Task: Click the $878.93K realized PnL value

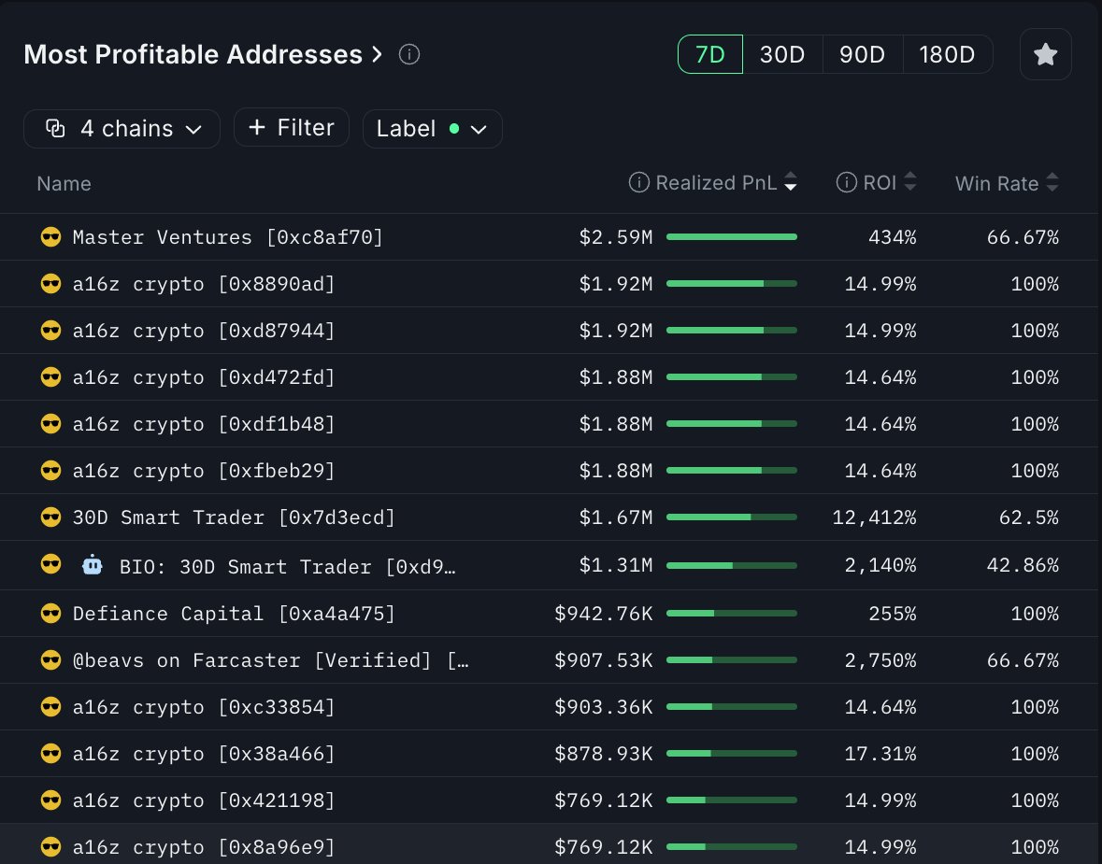Action: [604, 754]
